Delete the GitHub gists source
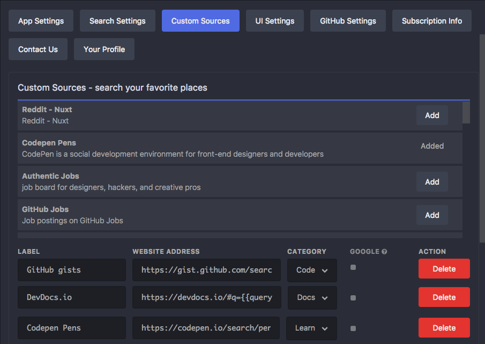The image size is (485, 344). [x=444, y=269]
